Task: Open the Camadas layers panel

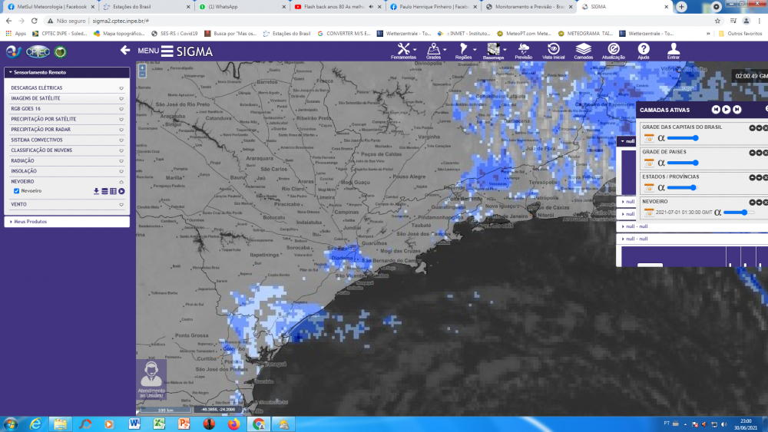Action: tap(583, 51)
